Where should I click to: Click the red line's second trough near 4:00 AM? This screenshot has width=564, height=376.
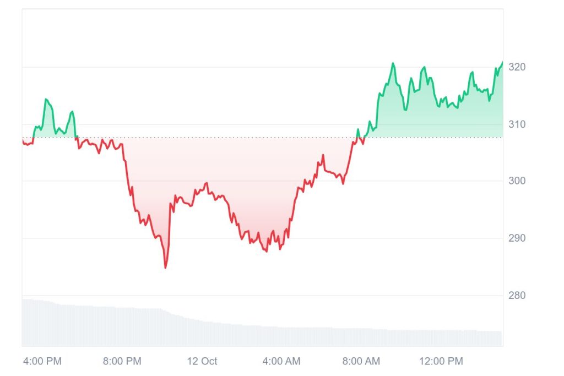(267, 252)
